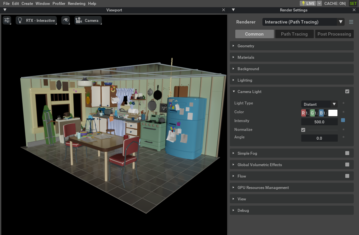Open the Light Type Distant dropdown
Viewport: 359px width, 235px height.
(319, 104)
